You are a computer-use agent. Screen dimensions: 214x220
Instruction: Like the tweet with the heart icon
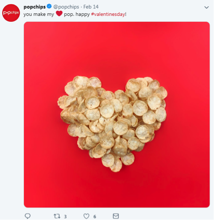[86, 216]
